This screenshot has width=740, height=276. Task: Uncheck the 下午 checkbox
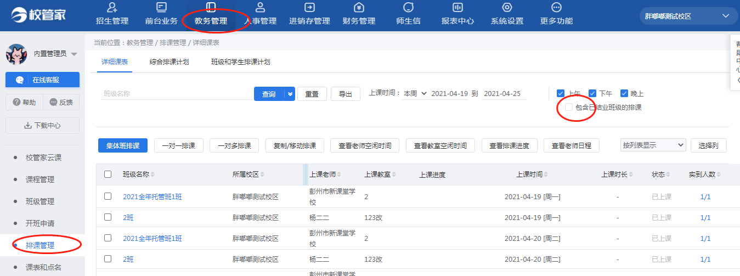click(592, 93)
